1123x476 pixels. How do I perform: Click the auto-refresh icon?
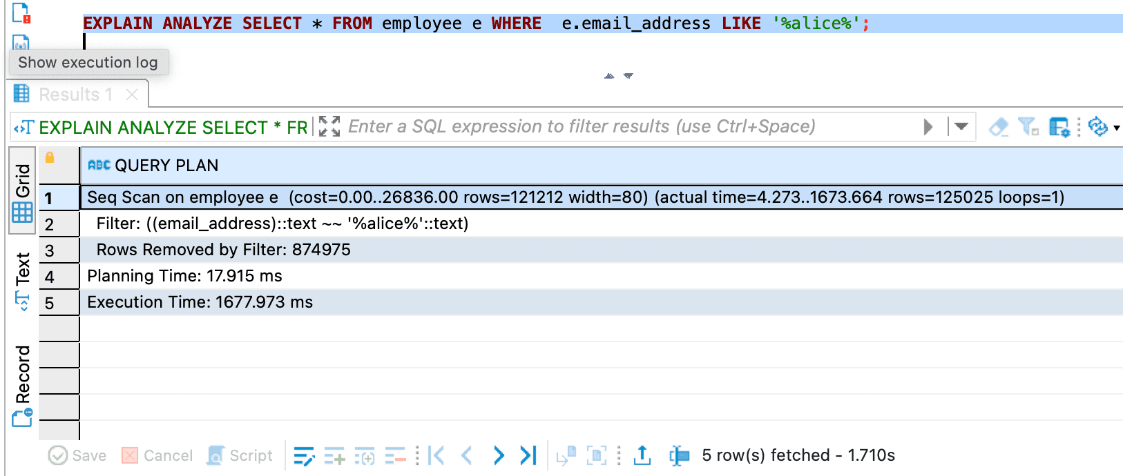coord(1097,127)
